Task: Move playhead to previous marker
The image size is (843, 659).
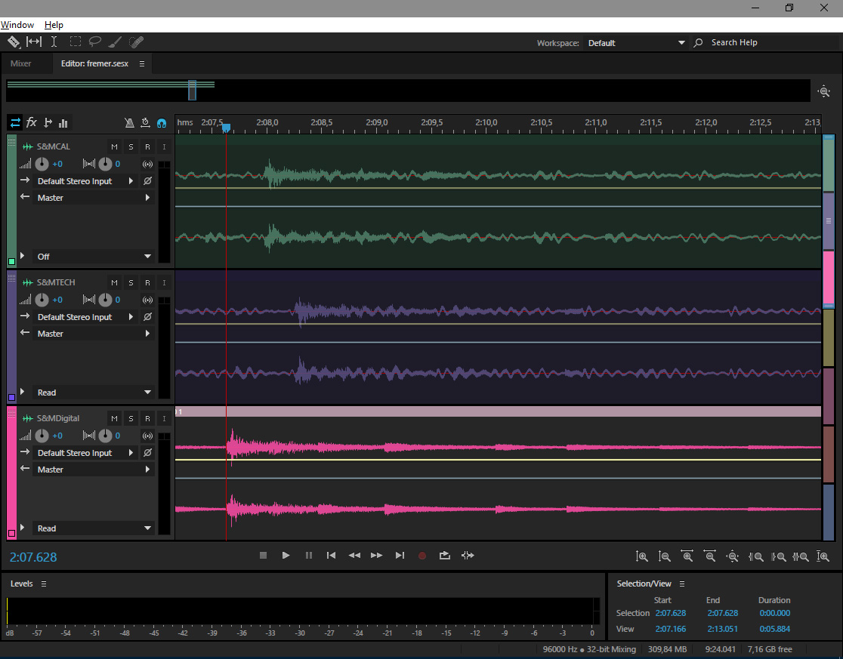Action: pos(331,556)
